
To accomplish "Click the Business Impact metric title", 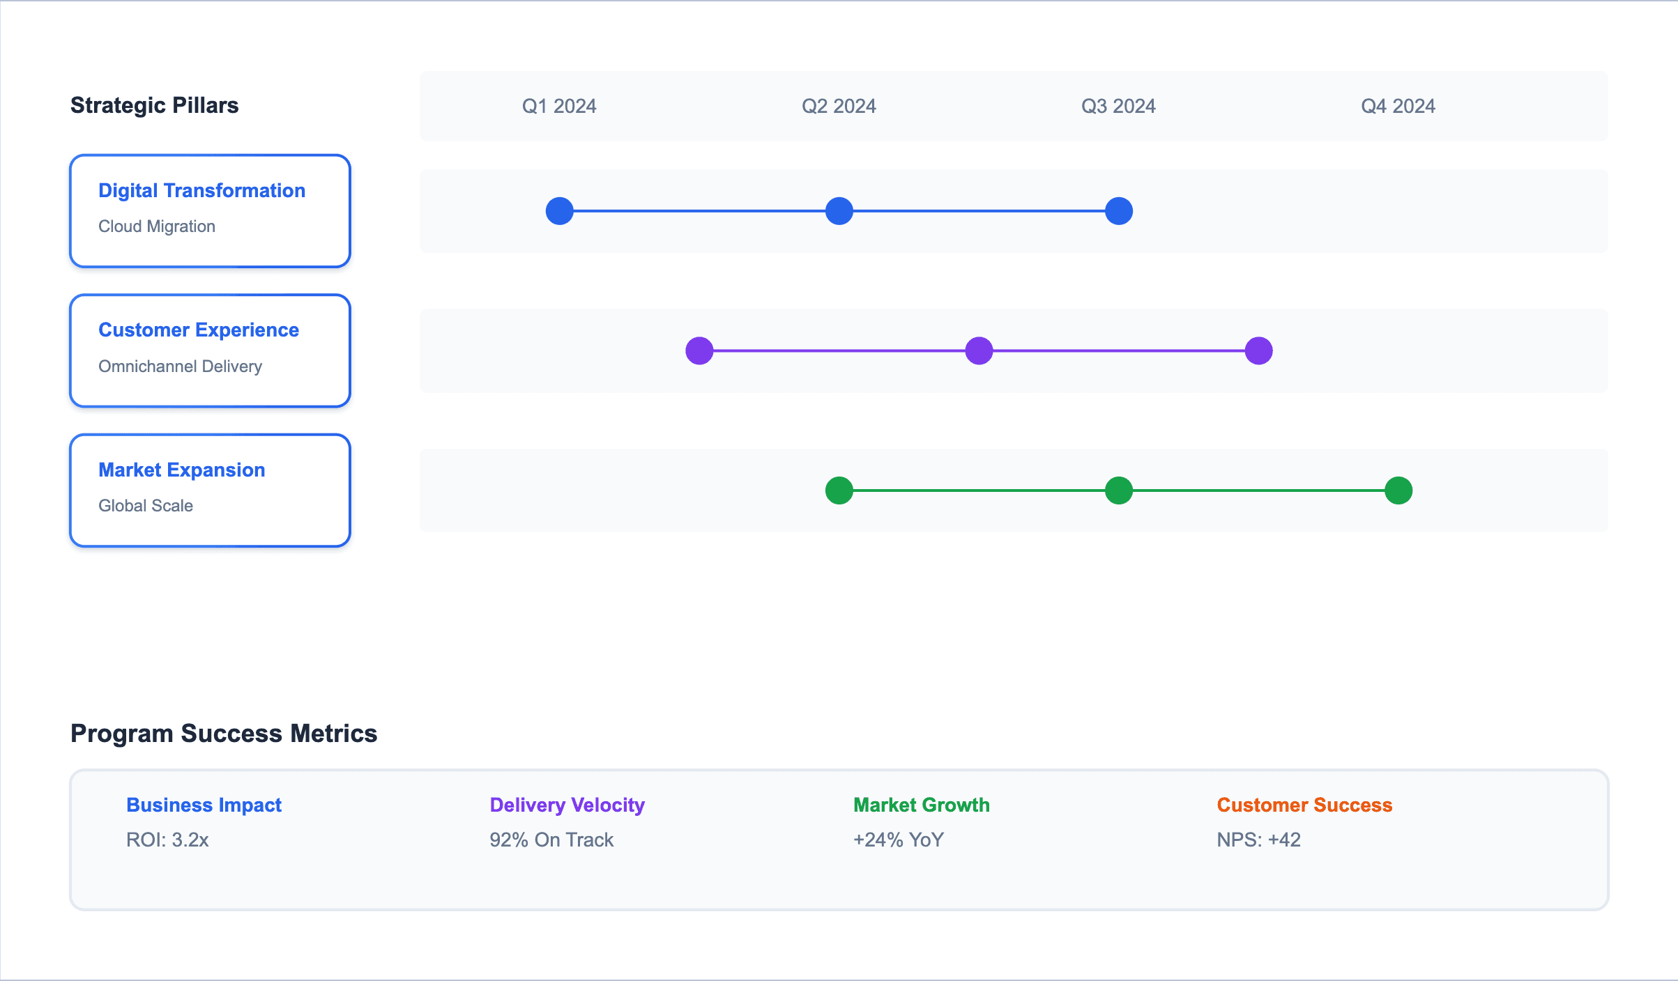I will 204,805.
